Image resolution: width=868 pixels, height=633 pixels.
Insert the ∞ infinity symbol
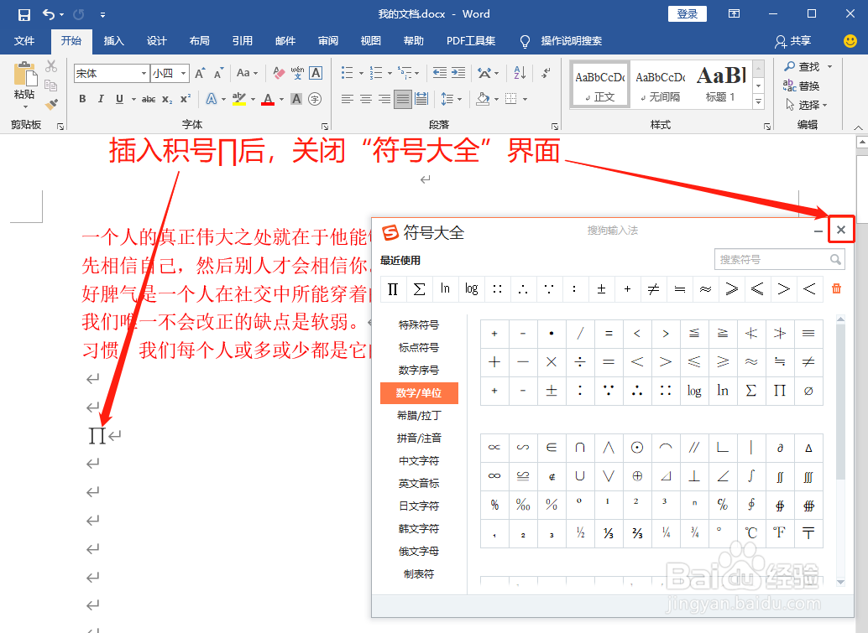point(494,476)
